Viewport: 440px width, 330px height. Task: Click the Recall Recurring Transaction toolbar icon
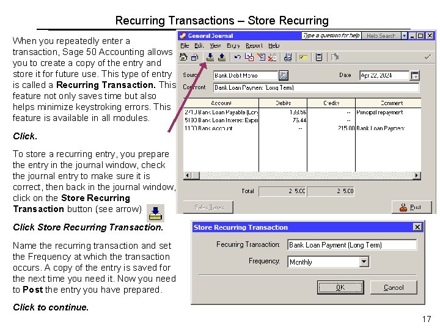[222, 57]
